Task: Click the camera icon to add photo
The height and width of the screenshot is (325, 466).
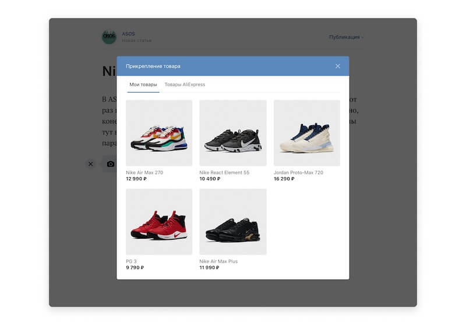Action: coord(111,164)
